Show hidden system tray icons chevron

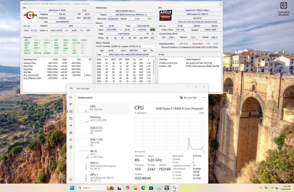(260, 188)
